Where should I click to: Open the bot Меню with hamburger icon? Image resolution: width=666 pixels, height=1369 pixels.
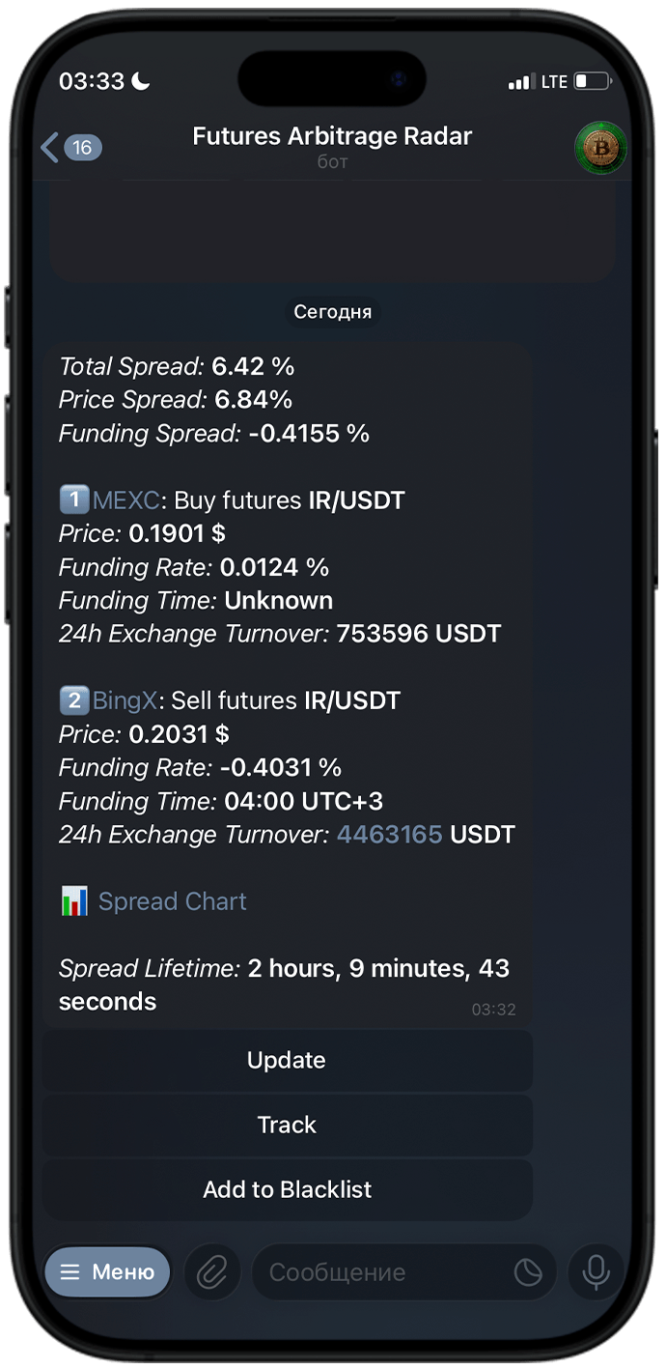pyautogui.click(x=107, y=1271)
